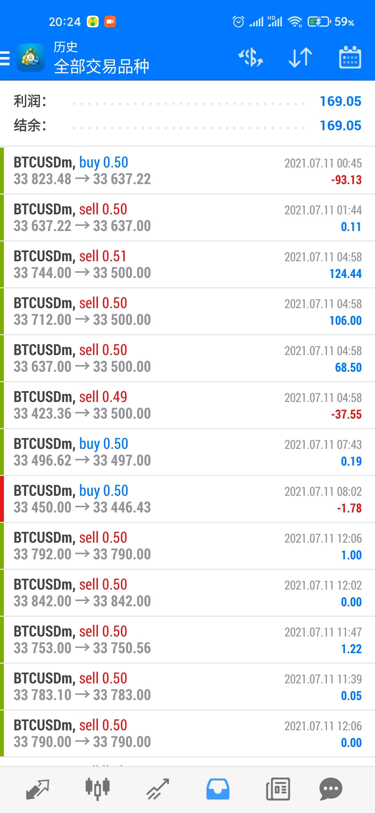The image size is (375, 813).
Task: Select the History inbox tab
Action: pyautogui.click(x=218, y=789)
